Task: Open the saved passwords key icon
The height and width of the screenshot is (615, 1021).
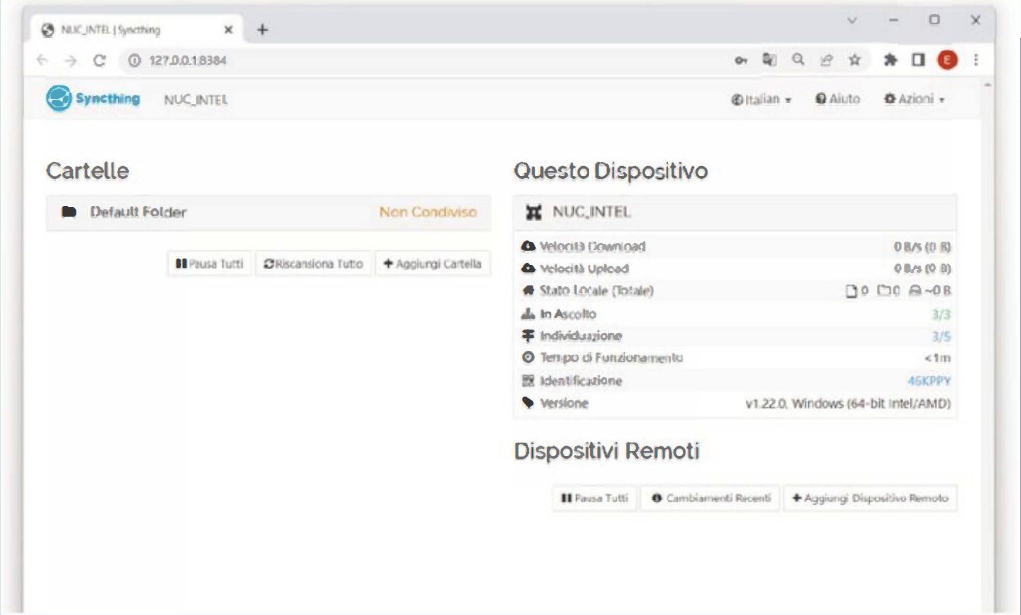Action: tap(741, 60)
